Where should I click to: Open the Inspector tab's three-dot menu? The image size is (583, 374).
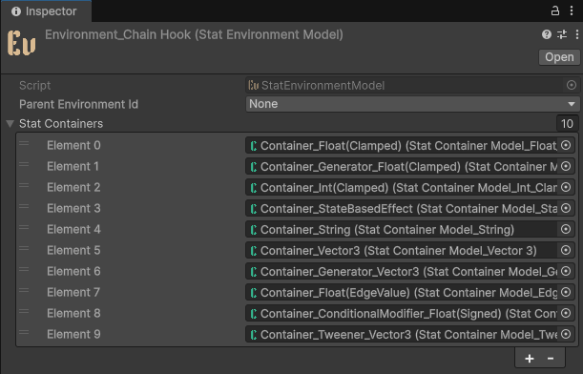[572, 10]
